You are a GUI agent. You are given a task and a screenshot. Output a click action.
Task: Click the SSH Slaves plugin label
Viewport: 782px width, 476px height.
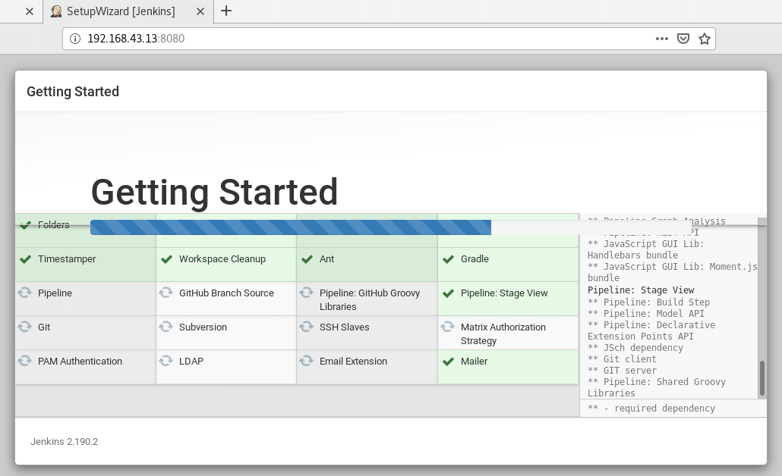coord(344,327)
